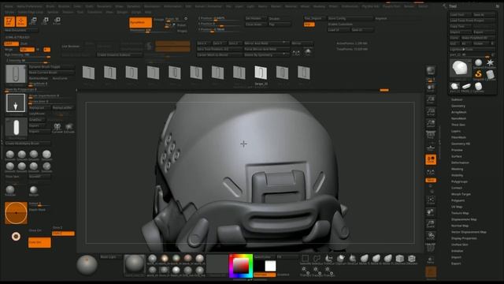Click the Zoom document icon on right shelf

(431, 100)
